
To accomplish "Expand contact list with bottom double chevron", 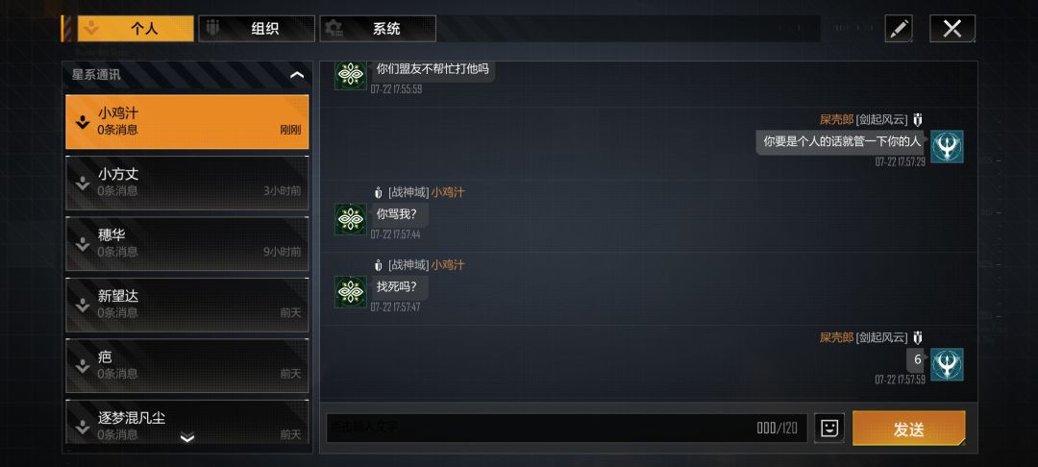I will point(187,437).
